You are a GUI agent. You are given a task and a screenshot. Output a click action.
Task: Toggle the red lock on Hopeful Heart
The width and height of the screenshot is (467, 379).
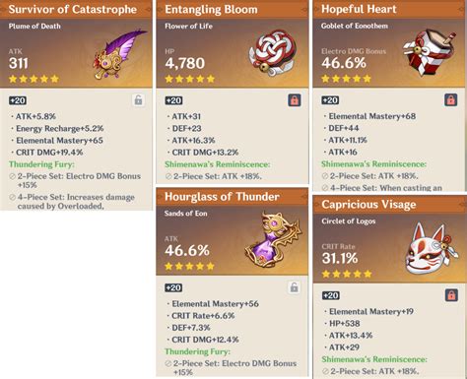pos(450,99)
